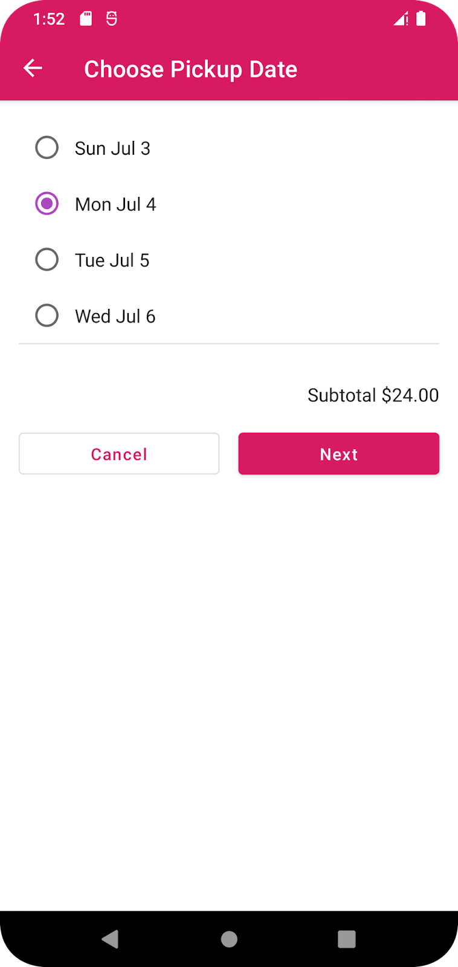458x967 pixels.
Task: Tap the "Tue Jul 5" date label text
Action: coord(112,260)
